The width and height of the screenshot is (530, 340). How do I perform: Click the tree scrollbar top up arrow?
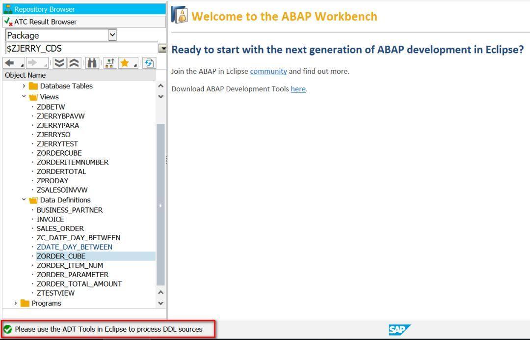(161, 86)
